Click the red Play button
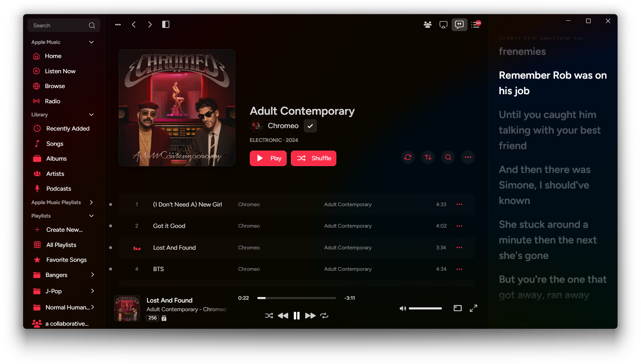641x364 pixels. [x=268, y=158]
